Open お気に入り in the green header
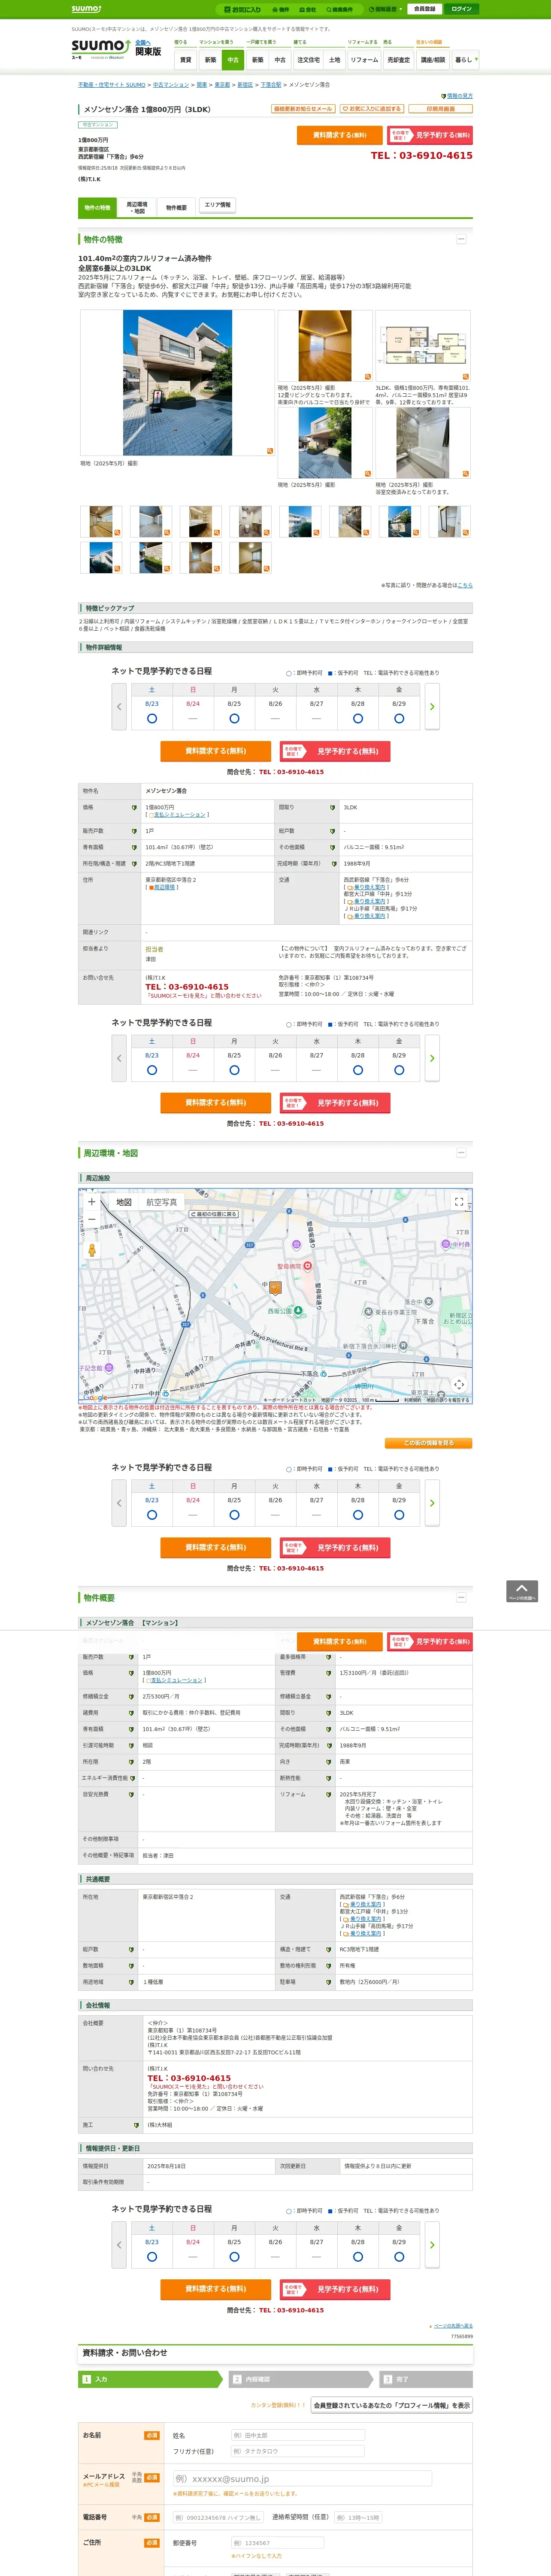 (242, 9)
